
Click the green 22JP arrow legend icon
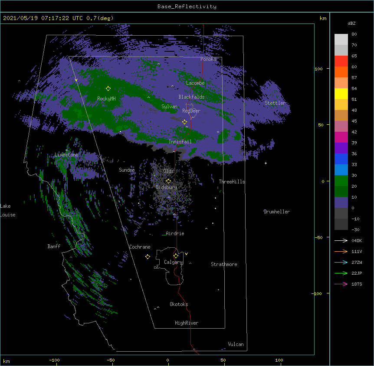(341, 273)
